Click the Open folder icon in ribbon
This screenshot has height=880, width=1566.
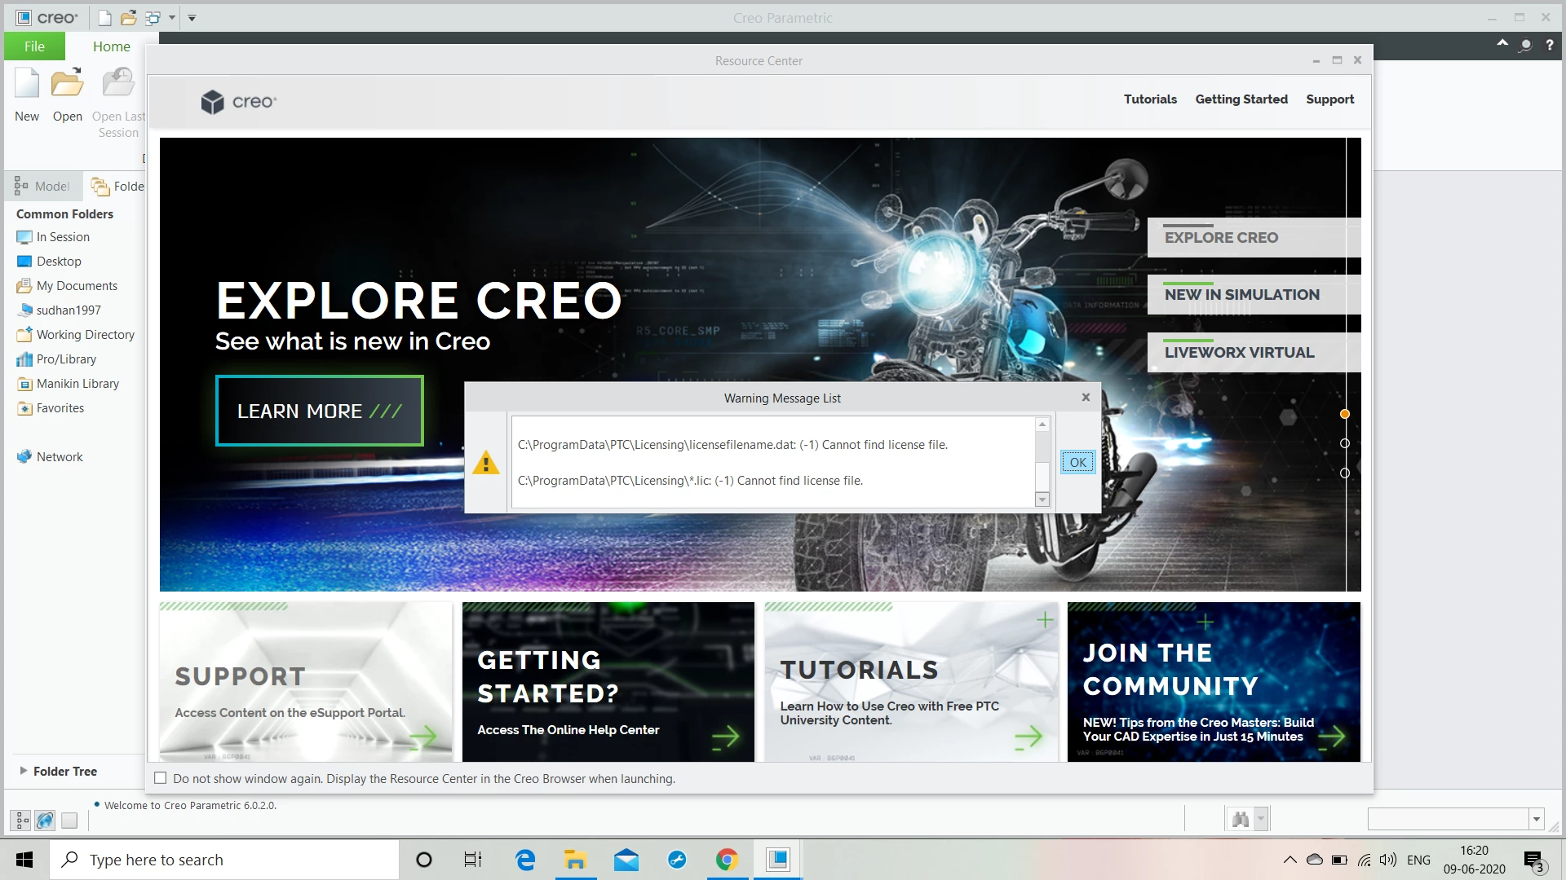67,85
